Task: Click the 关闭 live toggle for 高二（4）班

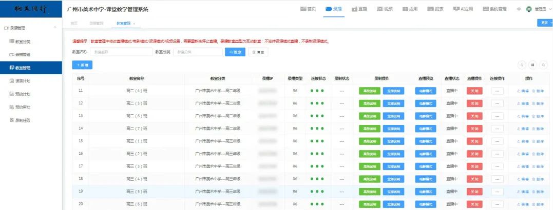Action: pyautogui.click(x=473, y=91)
